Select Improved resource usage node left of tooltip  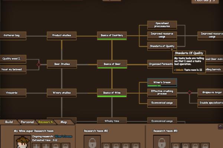point(162,36)
